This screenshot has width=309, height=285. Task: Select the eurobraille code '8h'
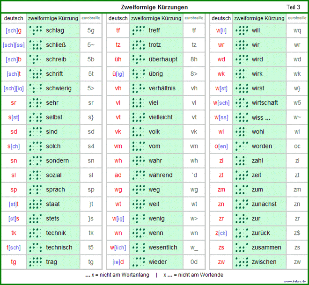click(194, 59)
